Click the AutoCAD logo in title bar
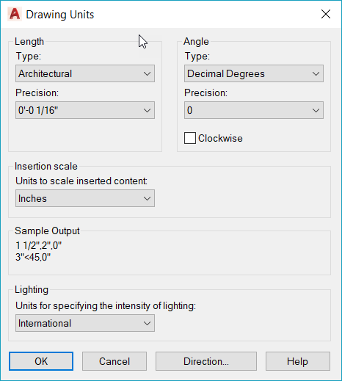Image resolution: width=342 pixels, height=381 pixels. [15, 14]
